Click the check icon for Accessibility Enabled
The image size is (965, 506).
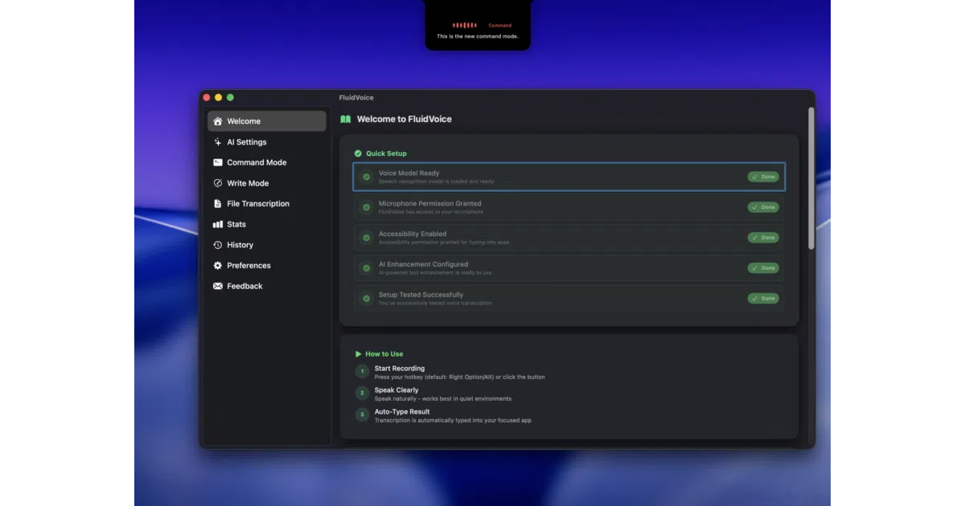pos(367,238)
